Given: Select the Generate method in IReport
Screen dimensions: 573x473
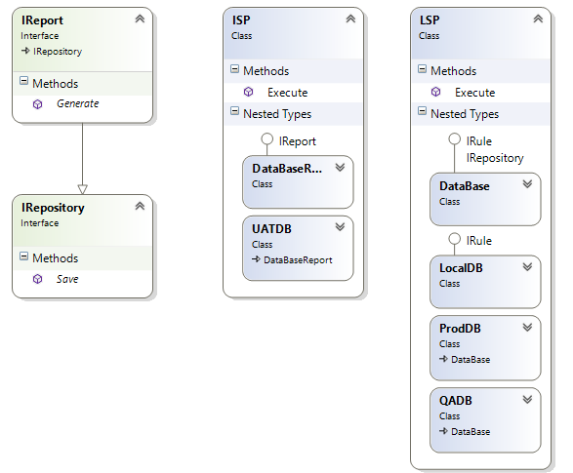Looking at the screenshot, I should click(x=78, y=104).
